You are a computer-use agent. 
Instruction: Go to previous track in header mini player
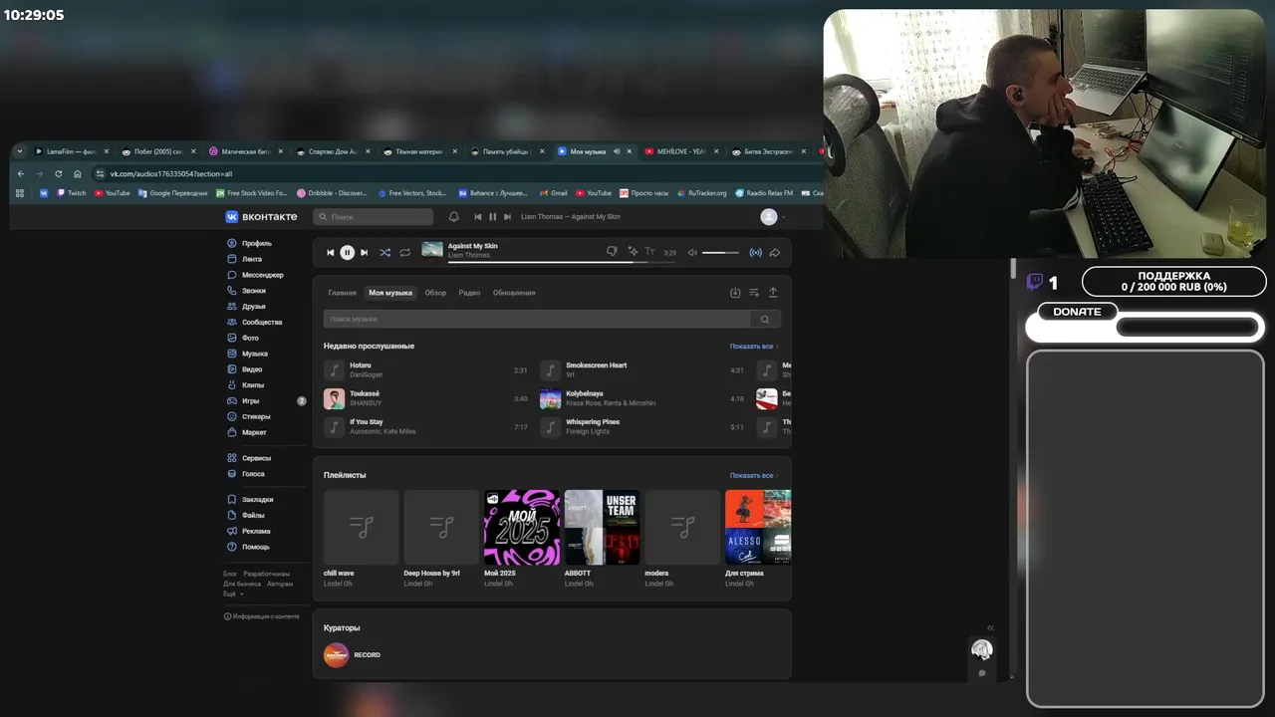point(478,216)
